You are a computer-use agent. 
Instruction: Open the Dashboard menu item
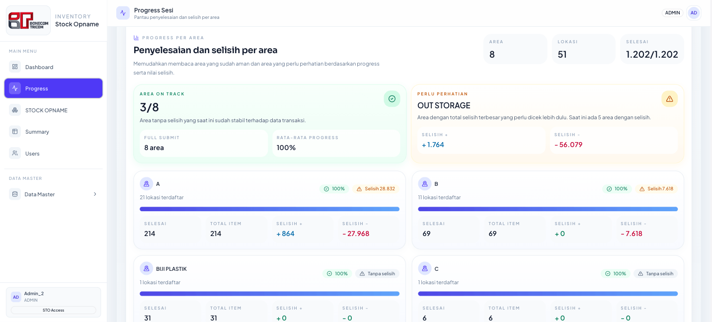coord(54,67)
